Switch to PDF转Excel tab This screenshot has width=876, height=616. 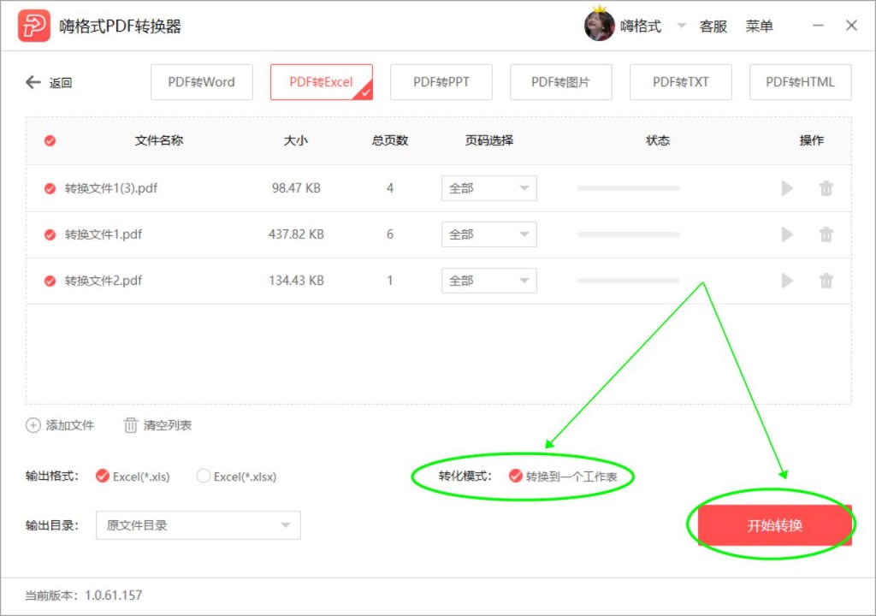click(322, 82)
